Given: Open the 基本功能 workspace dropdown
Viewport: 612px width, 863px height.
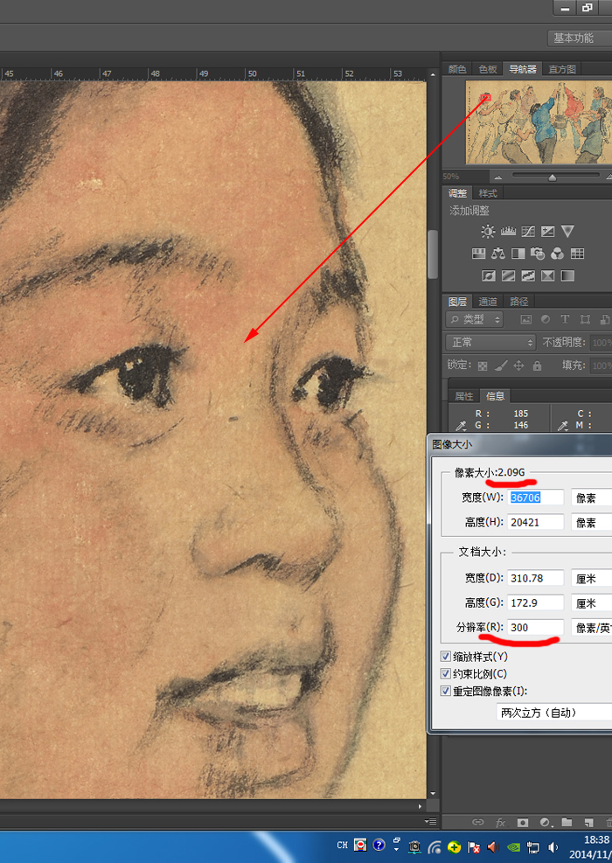Looking at the screenshot, I should point(580,38).
